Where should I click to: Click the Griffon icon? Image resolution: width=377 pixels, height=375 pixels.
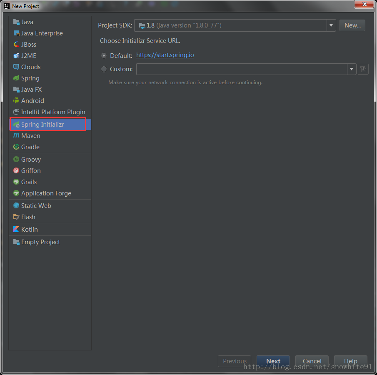click(16, 171)
